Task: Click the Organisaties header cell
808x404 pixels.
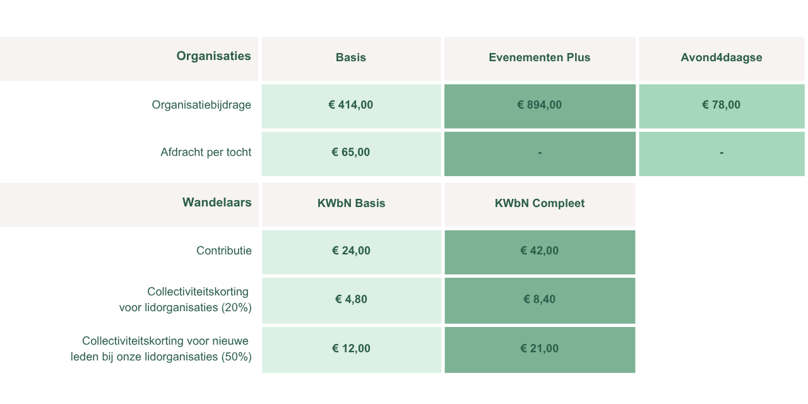Action: tap(213, 56)
